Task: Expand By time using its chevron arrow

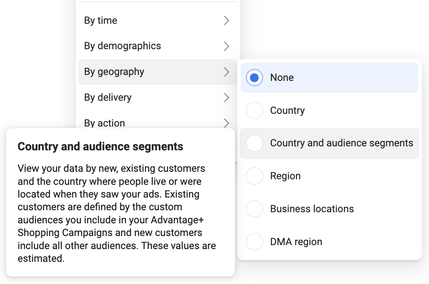Action: [x=226, y=21]
